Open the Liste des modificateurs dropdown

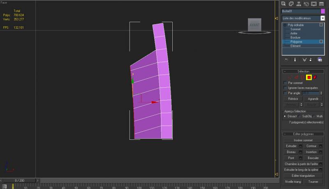(x=323, y=18)
